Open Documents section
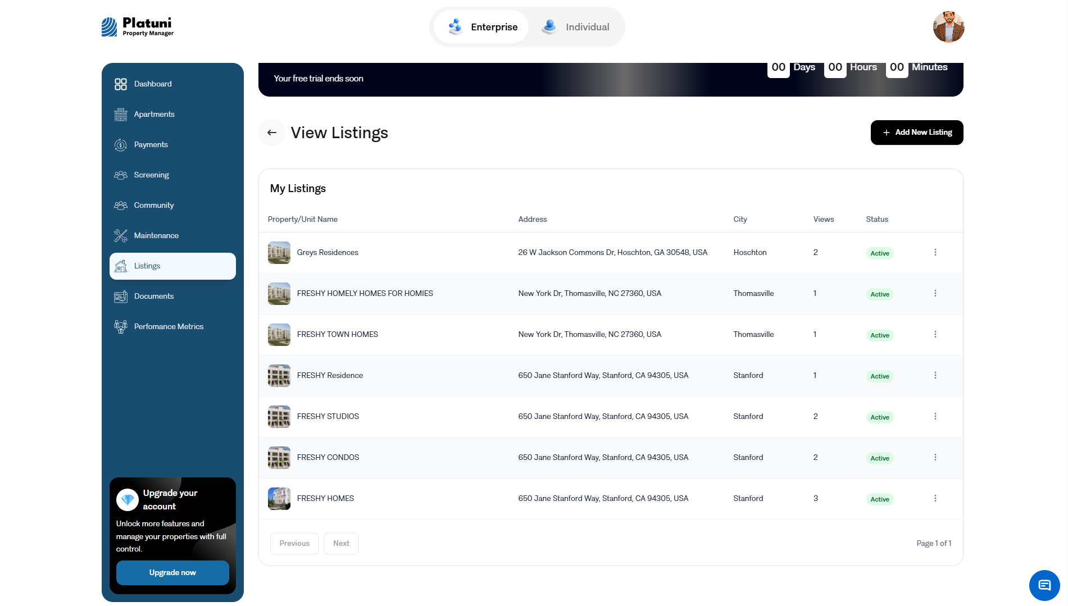Image resolution: width=1068 pixels, height=606 pixels. (x=172, y=297)
